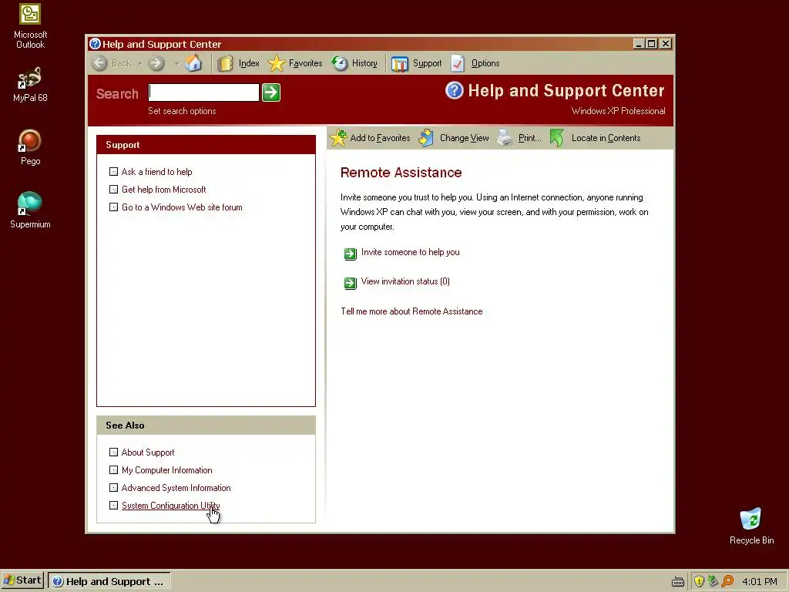Open System Configuration Utility link
The width and height of the screenshot is (789, 592).
170,506
